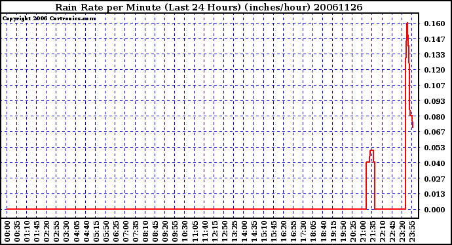Image resolution: width=452 pixels, height=245 pixels.
Task: Click the 07:00 time label
Action: click(126, 231)
